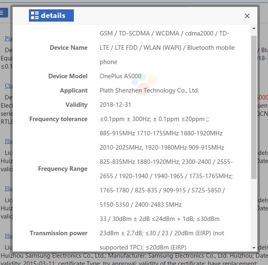Click the 'details' header title

[x=53, y=15]
